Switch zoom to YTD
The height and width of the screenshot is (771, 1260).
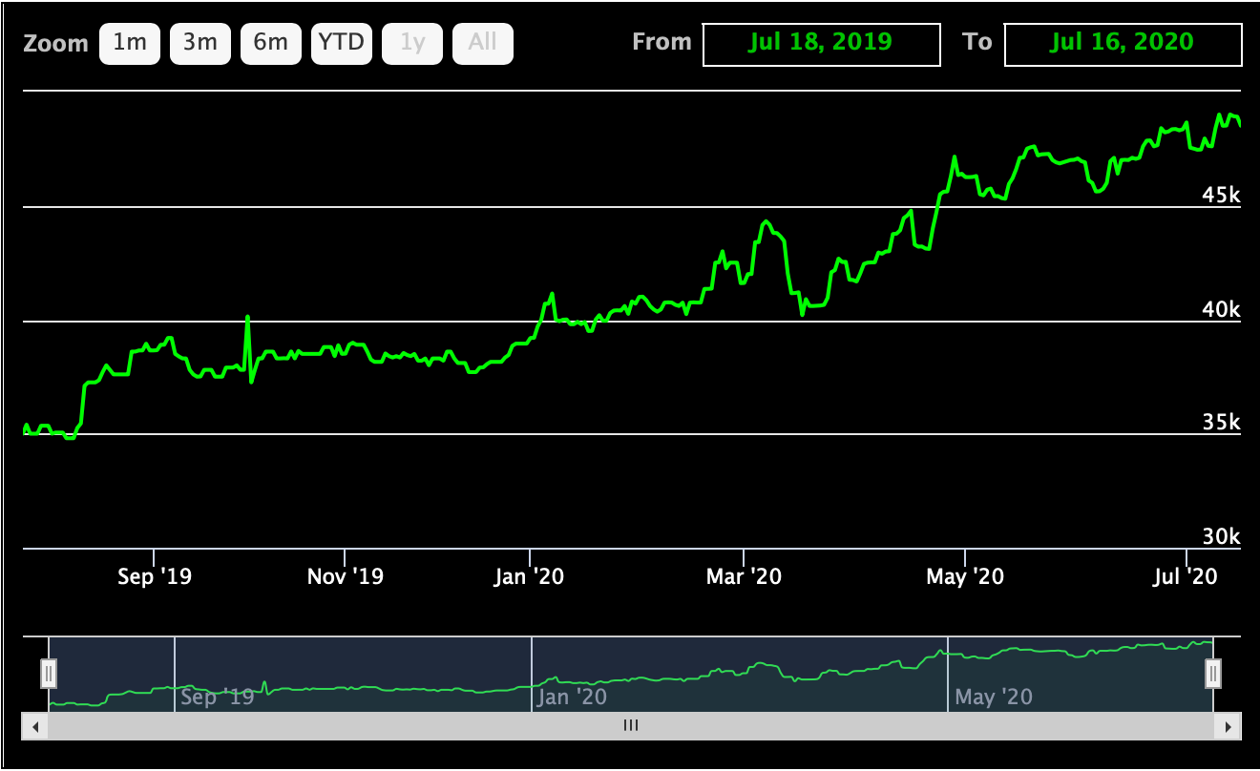coord(342,43)
